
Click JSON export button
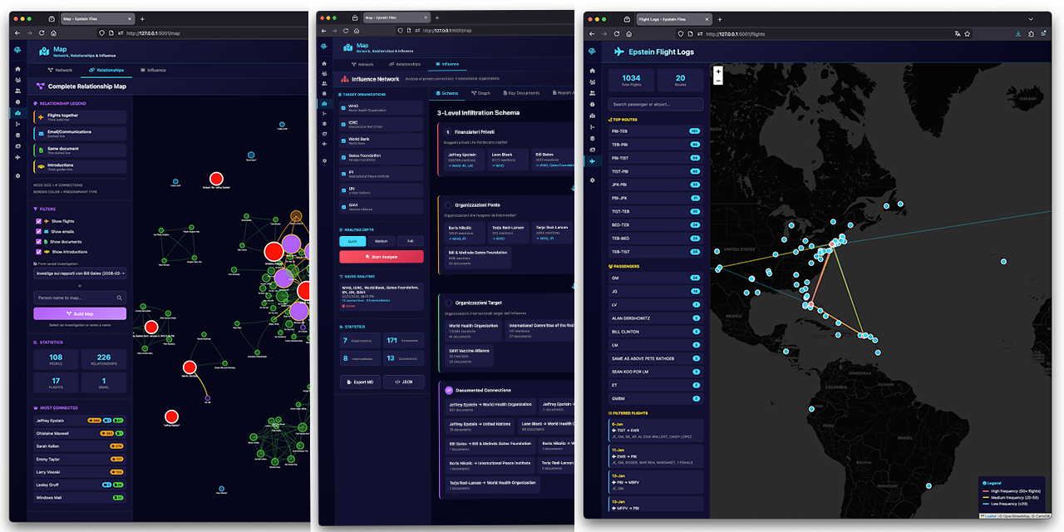coord(404,382)
